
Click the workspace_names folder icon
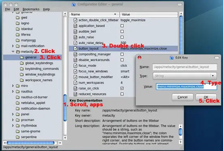tap(22, 80)
